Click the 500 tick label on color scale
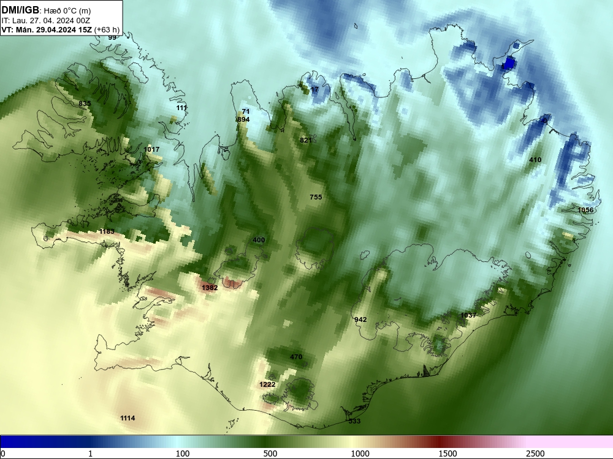This screenshot has width=613, height=459. click(x=270, y=453)
